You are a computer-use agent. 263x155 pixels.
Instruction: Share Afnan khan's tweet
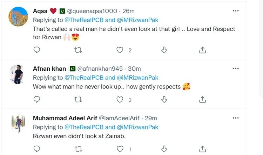click(x=202, y=100)
